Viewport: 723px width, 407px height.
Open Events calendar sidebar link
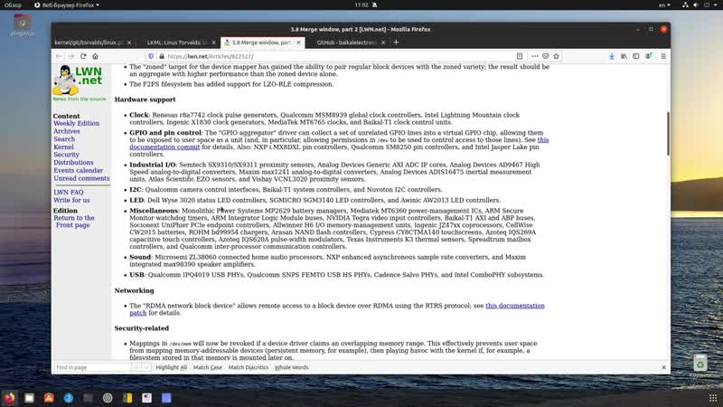(x=78, y=170)
